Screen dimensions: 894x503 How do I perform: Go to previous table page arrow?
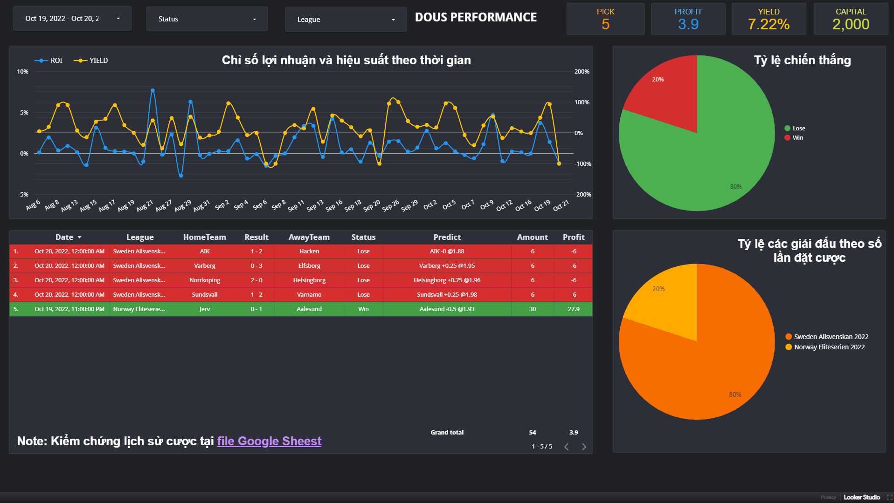coord(566,447)
